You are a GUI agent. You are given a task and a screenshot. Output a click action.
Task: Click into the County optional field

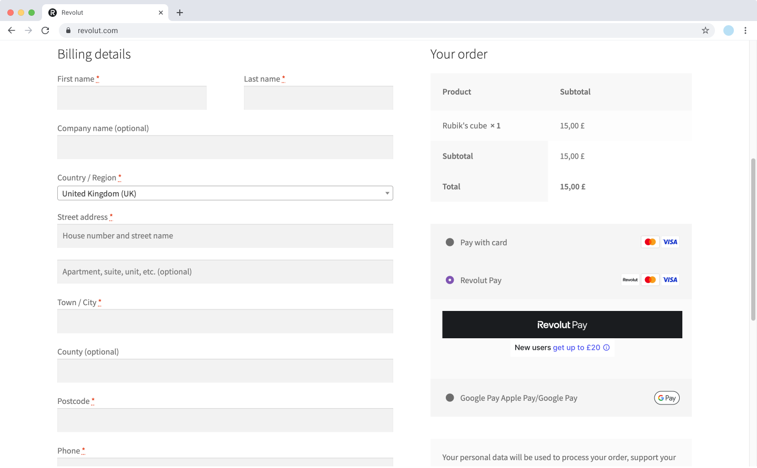[x=225, y=371]
